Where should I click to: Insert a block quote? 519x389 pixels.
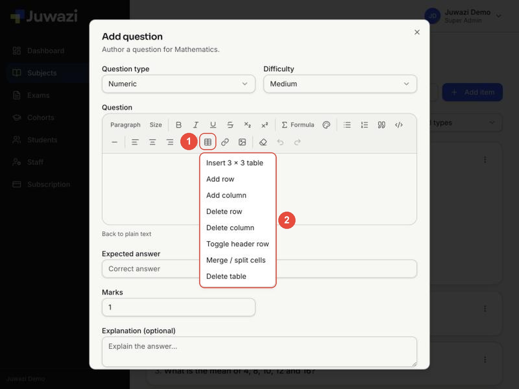point(381,125)
